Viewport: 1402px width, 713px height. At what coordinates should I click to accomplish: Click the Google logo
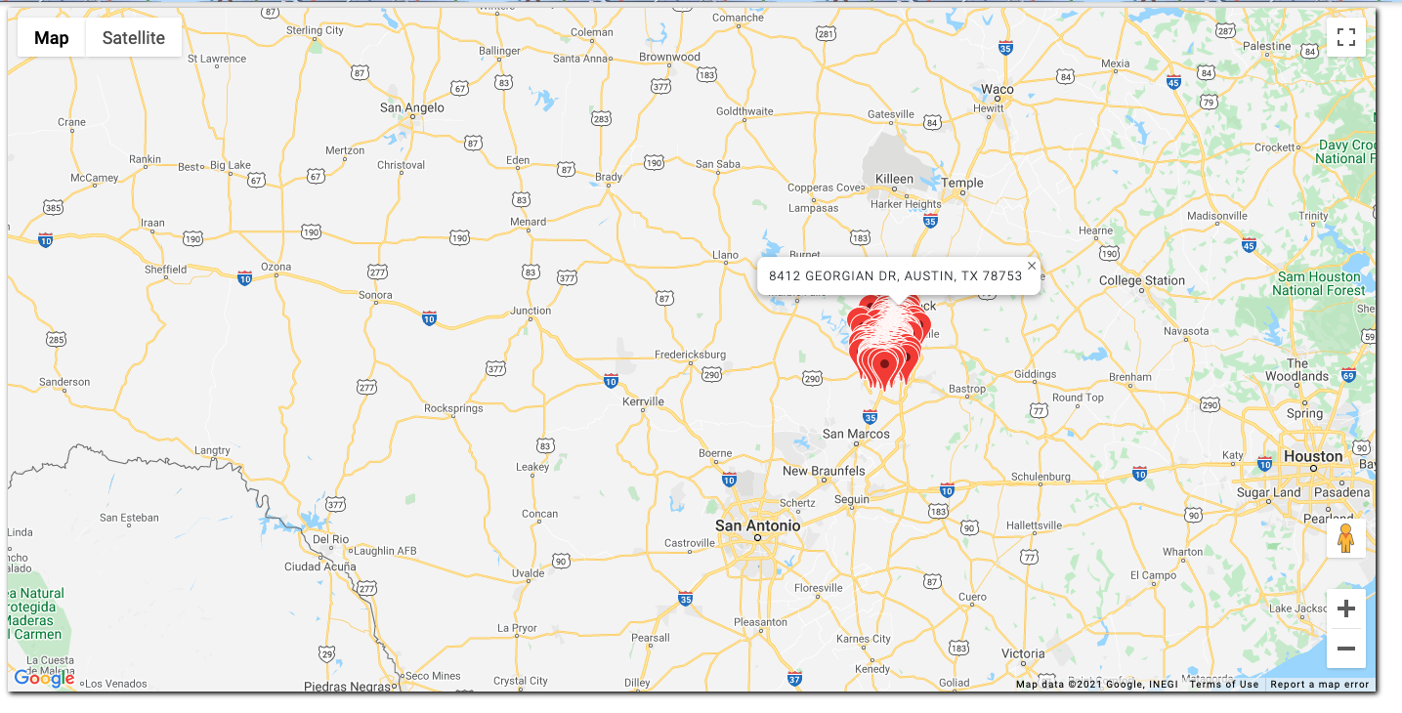(x=44, y=678)
